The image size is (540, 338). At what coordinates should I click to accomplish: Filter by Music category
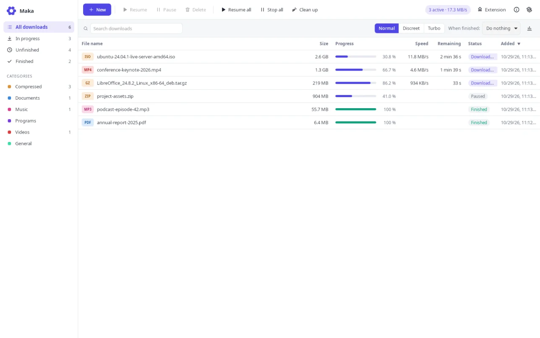pos(39,109)
